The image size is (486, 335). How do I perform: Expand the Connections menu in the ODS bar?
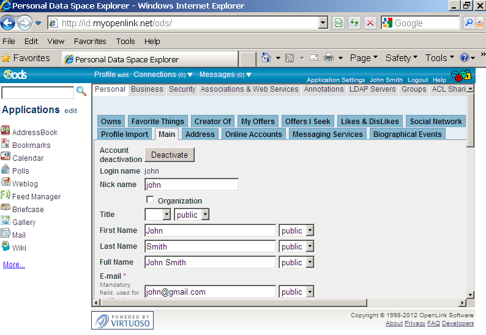[163, 75]
